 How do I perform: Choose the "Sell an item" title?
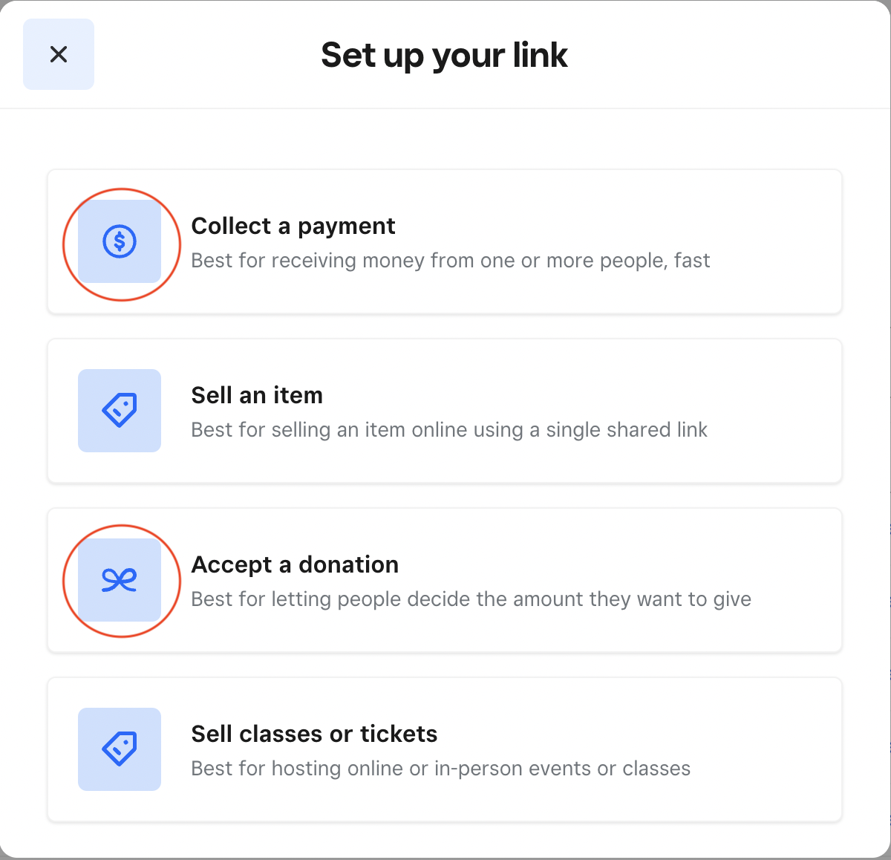click(257, 395)
